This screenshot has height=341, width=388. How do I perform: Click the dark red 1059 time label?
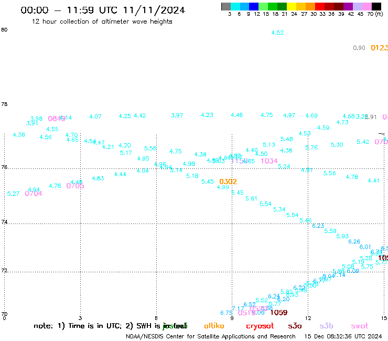pos(278,313)
